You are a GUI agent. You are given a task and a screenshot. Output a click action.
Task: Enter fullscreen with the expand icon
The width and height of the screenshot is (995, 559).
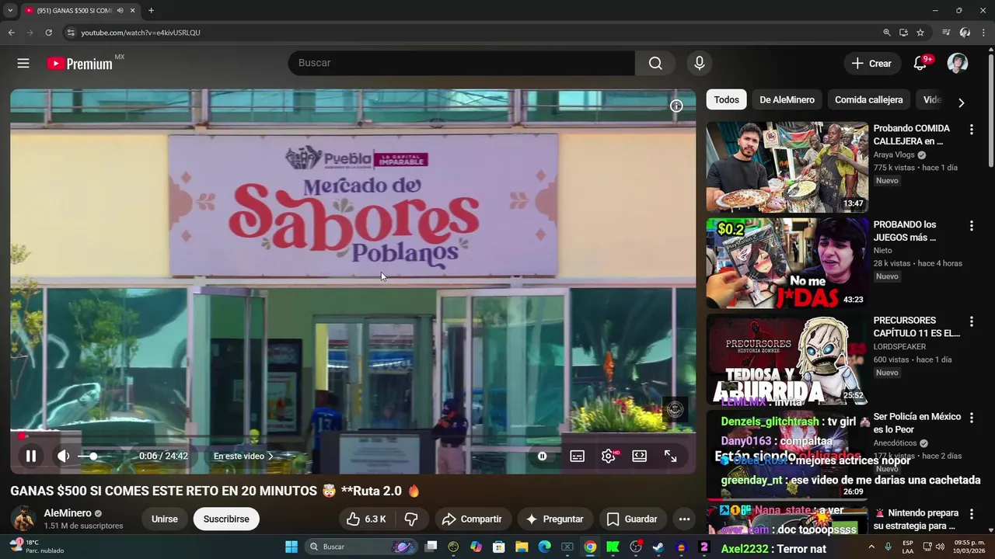(x=671, y=457)
